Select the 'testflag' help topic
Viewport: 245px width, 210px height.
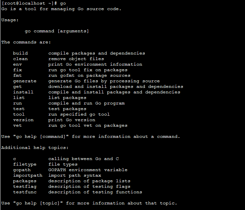coord(25,186)
